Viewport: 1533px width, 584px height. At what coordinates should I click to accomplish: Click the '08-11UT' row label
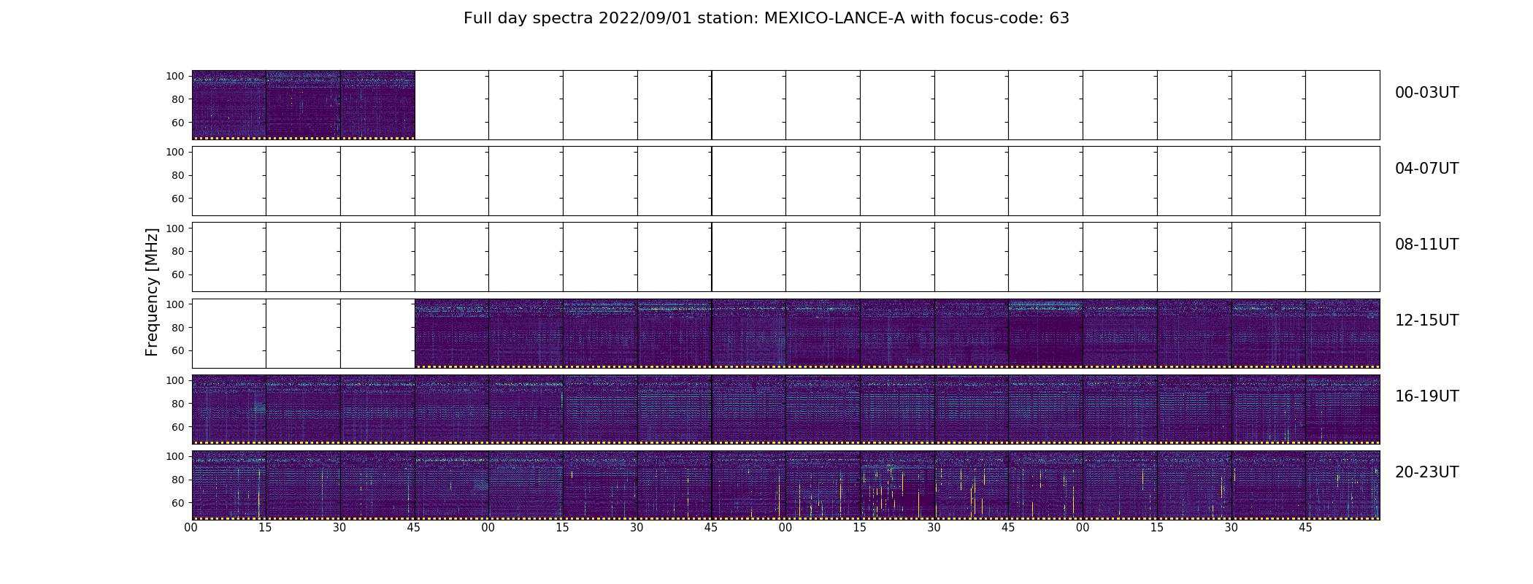click(1426, 245)
